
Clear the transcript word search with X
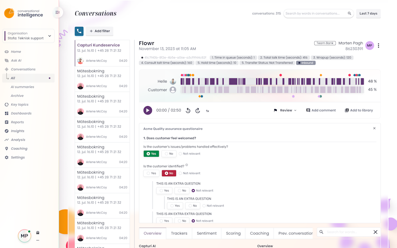(375, 232)
